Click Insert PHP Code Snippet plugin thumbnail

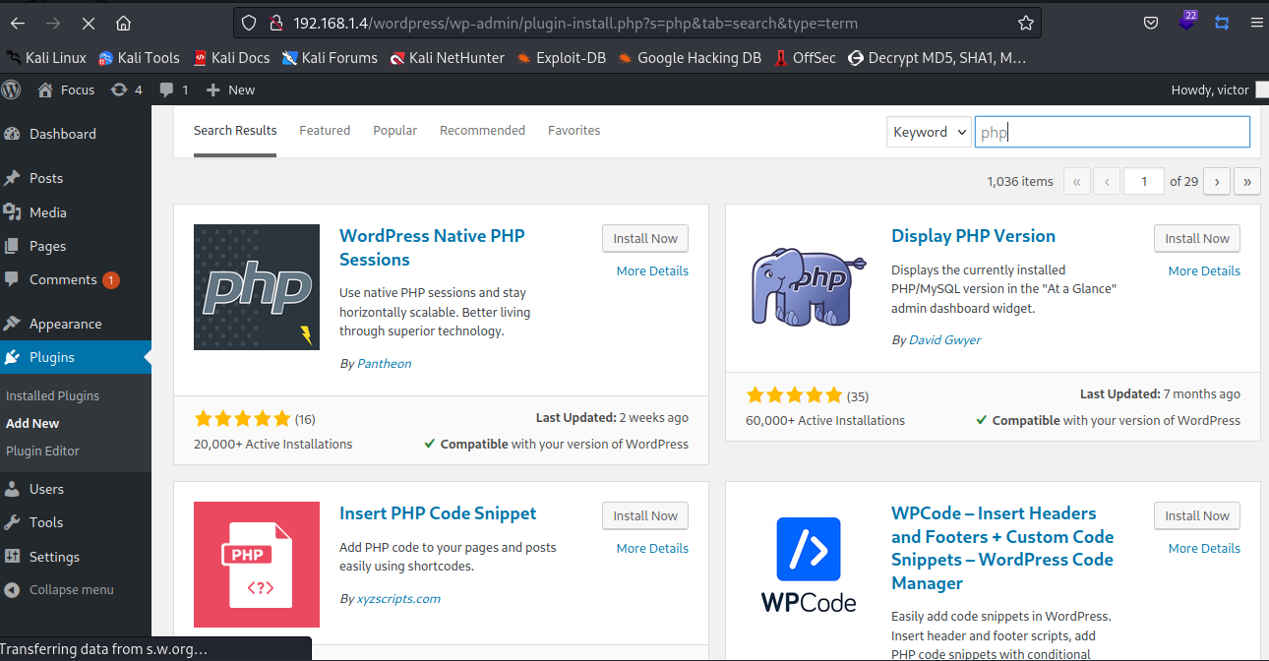257,565
